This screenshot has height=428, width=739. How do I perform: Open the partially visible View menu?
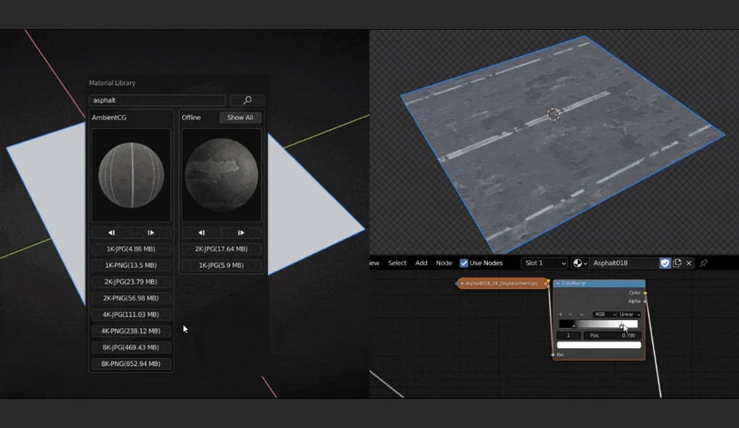375,263
